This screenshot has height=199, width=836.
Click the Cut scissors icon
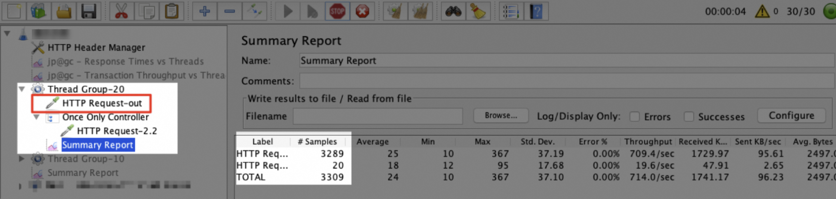(x=121, y=11)
